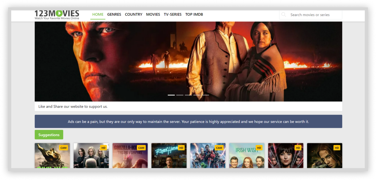Open the TOP IMDB page
376x180 pixels.
pos(194,14)
